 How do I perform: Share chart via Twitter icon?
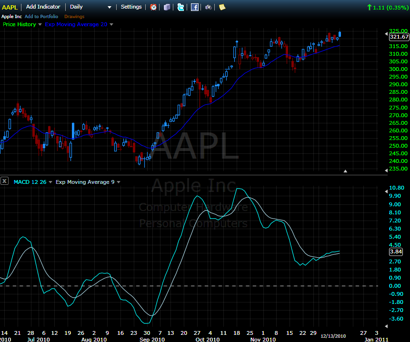click(180, 7)
